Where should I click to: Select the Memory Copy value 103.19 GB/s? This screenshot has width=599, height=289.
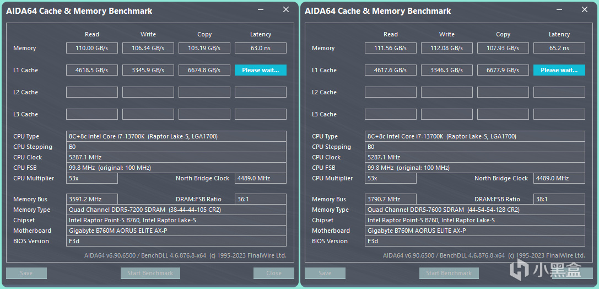(204, 48)
